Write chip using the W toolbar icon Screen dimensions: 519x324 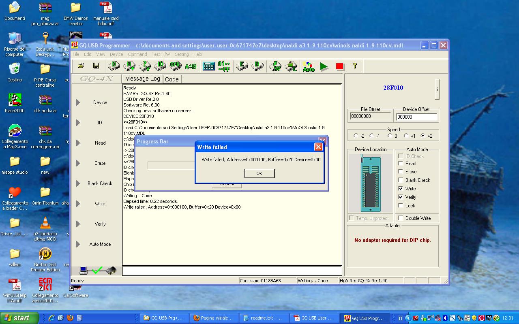click(x=276, y=66)
